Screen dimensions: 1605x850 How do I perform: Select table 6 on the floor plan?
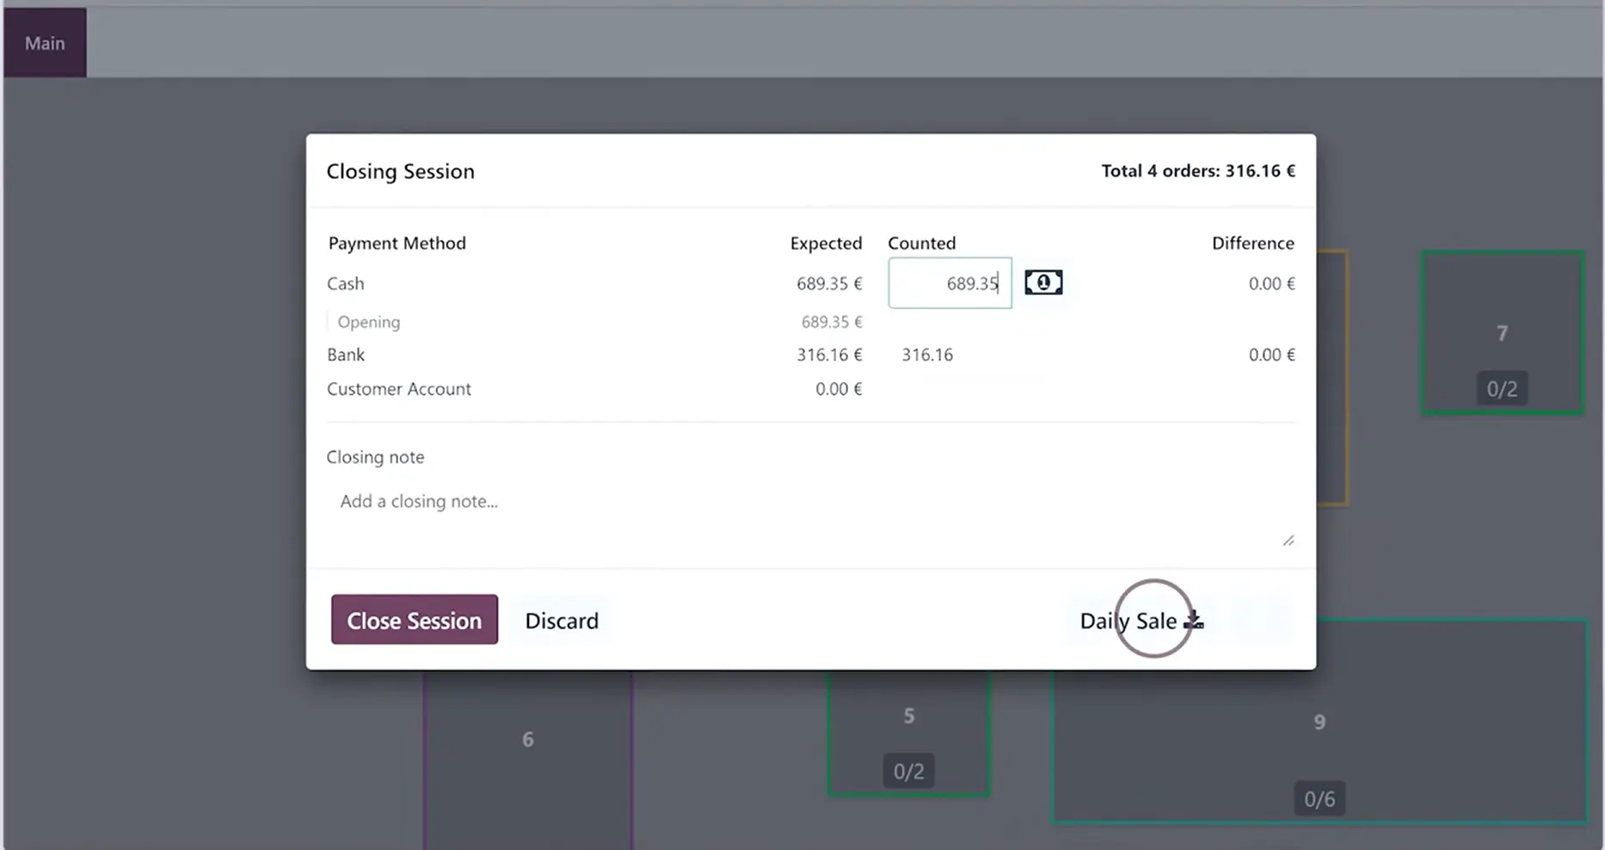[527, 740]
